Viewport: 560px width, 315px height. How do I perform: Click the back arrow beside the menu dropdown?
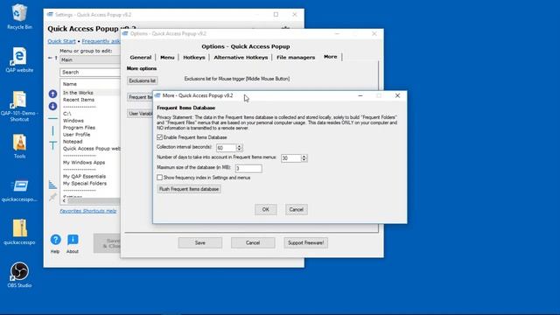(50, 58)
